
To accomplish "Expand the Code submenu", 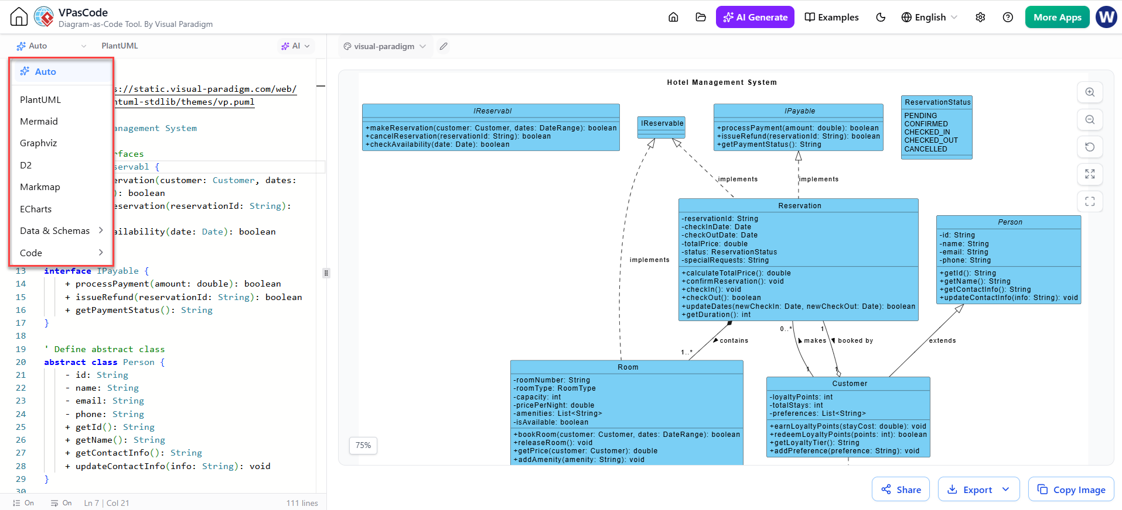I will [62, 253].
